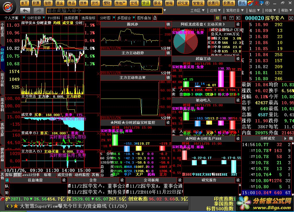Open the 输出 dropdown menu

coord(254,11)
